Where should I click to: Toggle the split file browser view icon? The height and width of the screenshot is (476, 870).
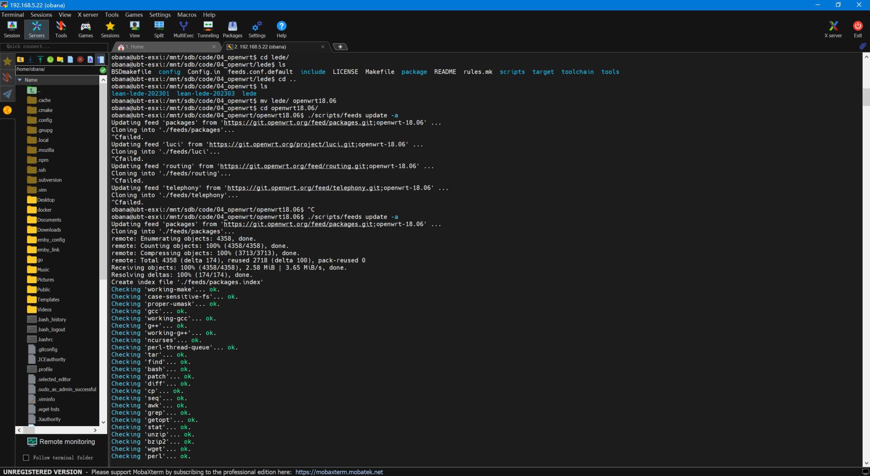[101, 59]
